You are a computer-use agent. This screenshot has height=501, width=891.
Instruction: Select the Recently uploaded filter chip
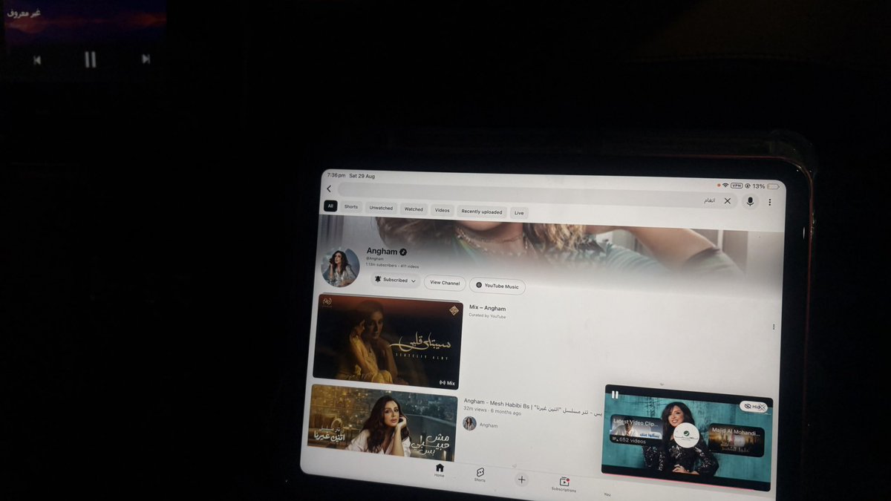[481, 212]
